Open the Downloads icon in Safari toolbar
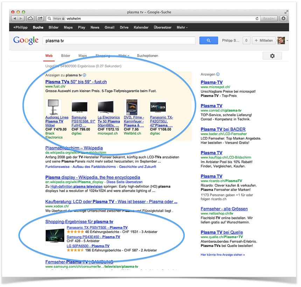The width and height of the screenshot is (301, 287). (283, 19)
